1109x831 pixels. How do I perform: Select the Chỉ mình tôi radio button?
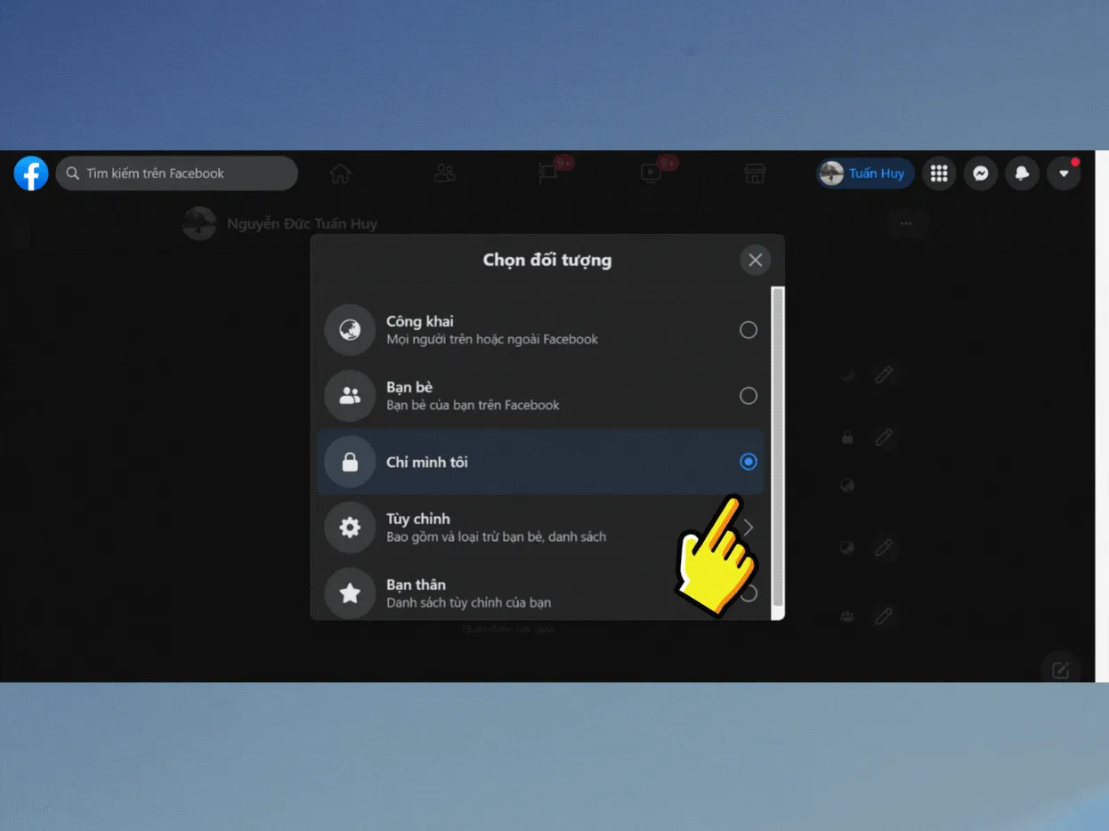(749, 462)
